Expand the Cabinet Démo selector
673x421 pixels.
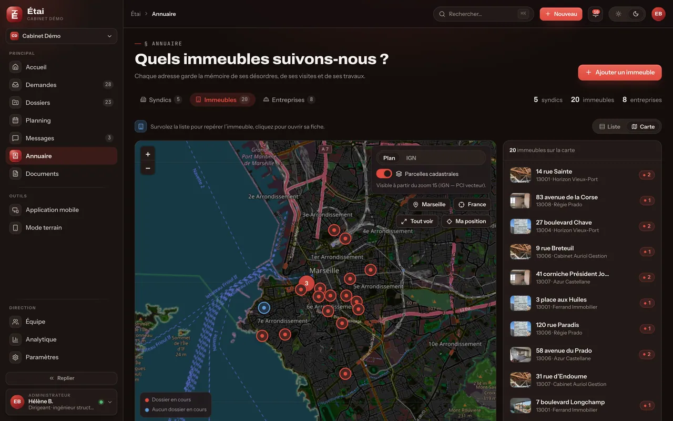tap(62, 36)
